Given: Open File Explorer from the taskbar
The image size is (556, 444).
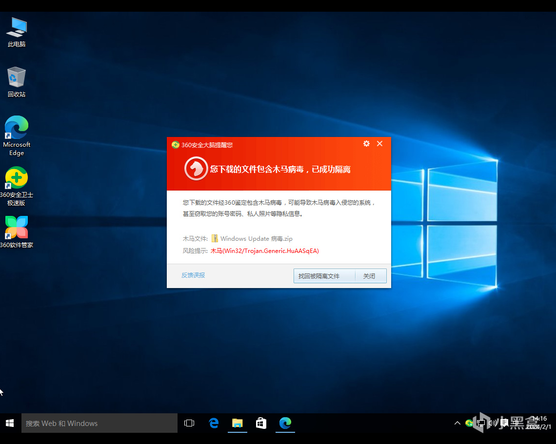Looking at the screenshot, I should [x=237, y=423].
